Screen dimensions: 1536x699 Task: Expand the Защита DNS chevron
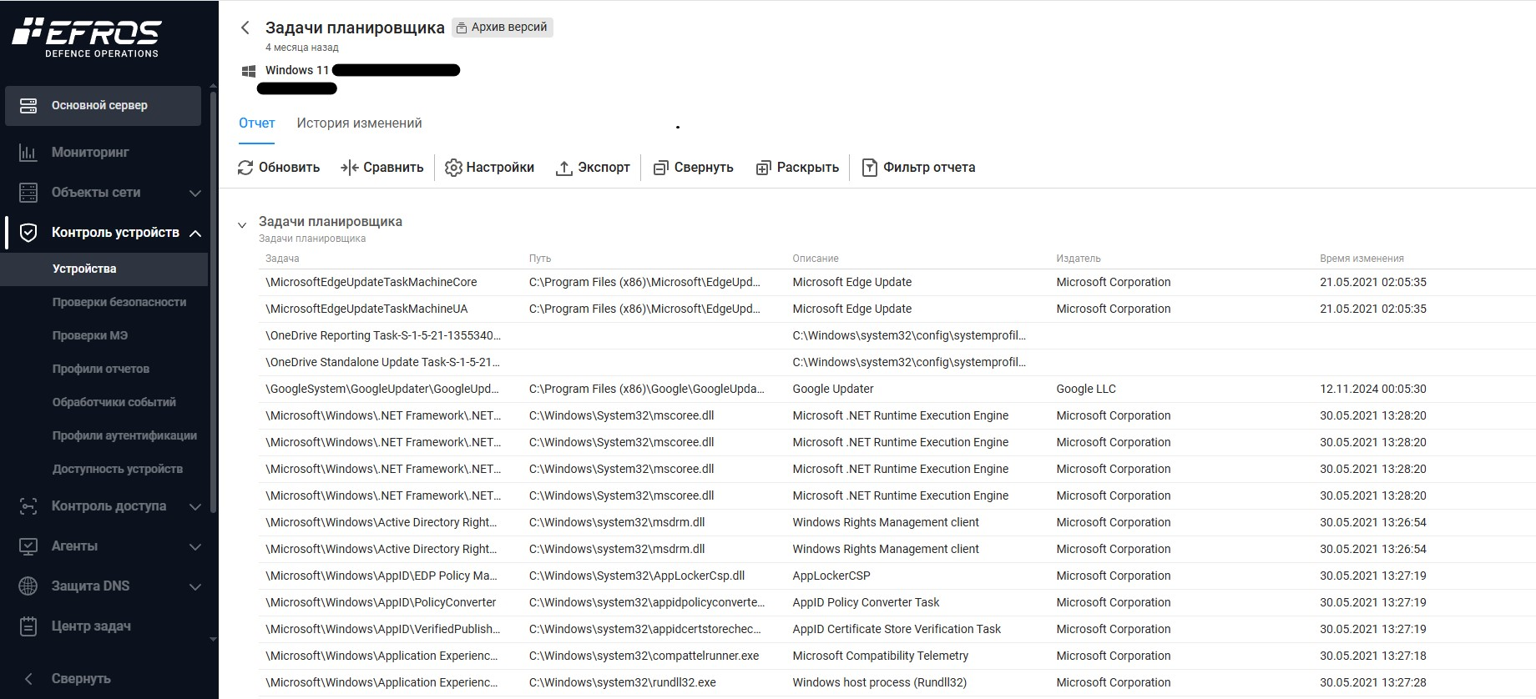coord(195,587)
